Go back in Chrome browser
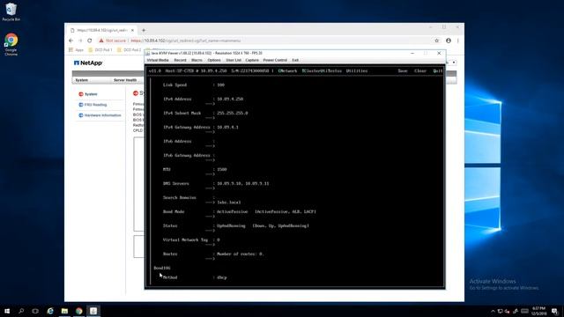The height and width of the screenshot is (317, 564). pos(70,41)
